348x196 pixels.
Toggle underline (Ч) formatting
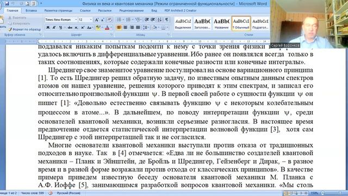point(60,28)
